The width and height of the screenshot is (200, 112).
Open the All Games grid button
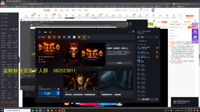click(42, 37)
